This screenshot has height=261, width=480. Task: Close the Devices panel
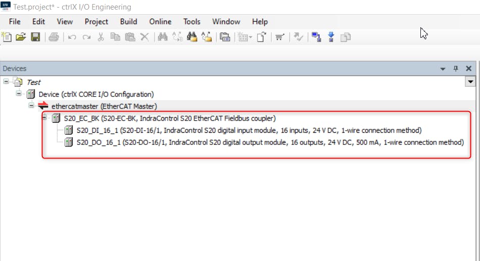pos(469,69)
